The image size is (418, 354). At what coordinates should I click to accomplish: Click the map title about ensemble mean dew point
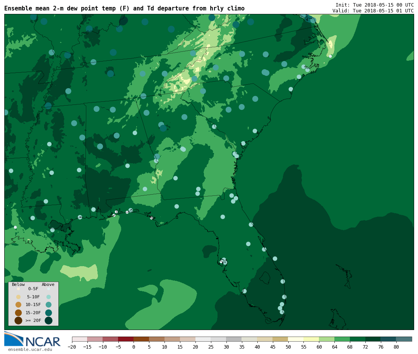point(124,9)
